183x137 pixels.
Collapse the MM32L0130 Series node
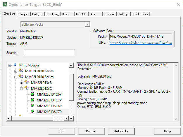click(16, 77)
